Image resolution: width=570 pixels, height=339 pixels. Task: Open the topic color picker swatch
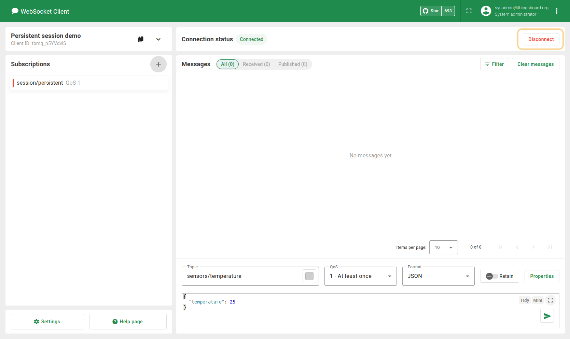tap(309, 276)
